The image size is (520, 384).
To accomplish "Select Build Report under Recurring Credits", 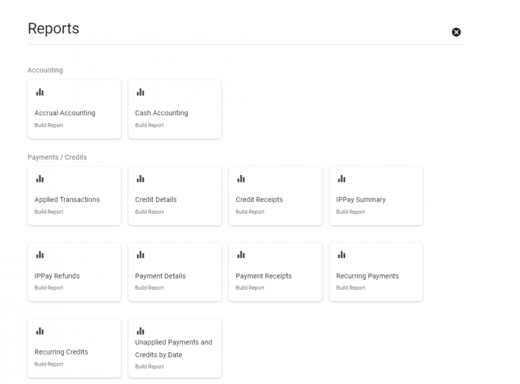I will coord(48,364).
